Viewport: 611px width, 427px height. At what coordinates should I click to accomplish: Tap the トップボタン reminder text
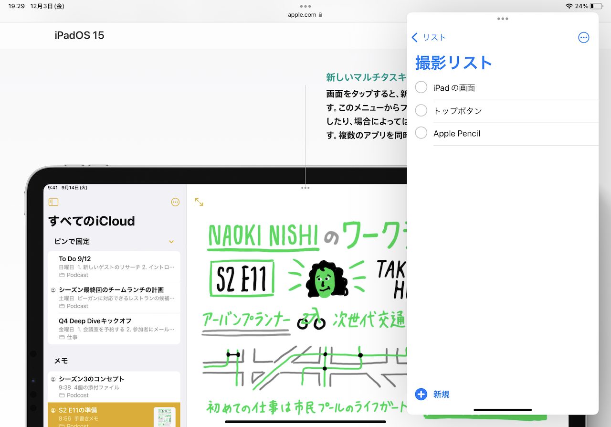(458, 111)
